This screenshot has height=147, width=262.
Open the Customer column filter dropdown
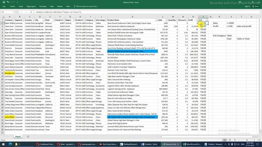point(14,20)
